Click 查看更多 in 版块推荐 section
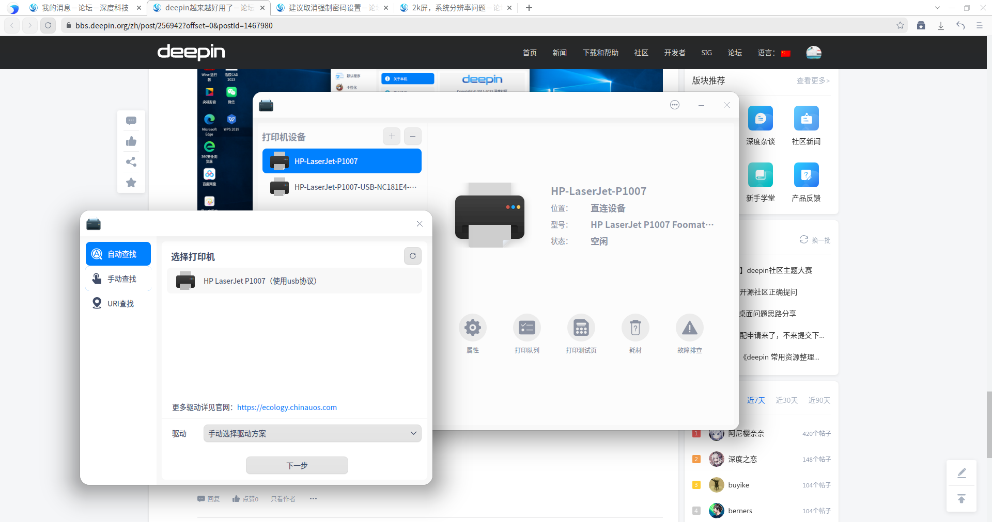The image size is (992, 522). coord(813,80)
